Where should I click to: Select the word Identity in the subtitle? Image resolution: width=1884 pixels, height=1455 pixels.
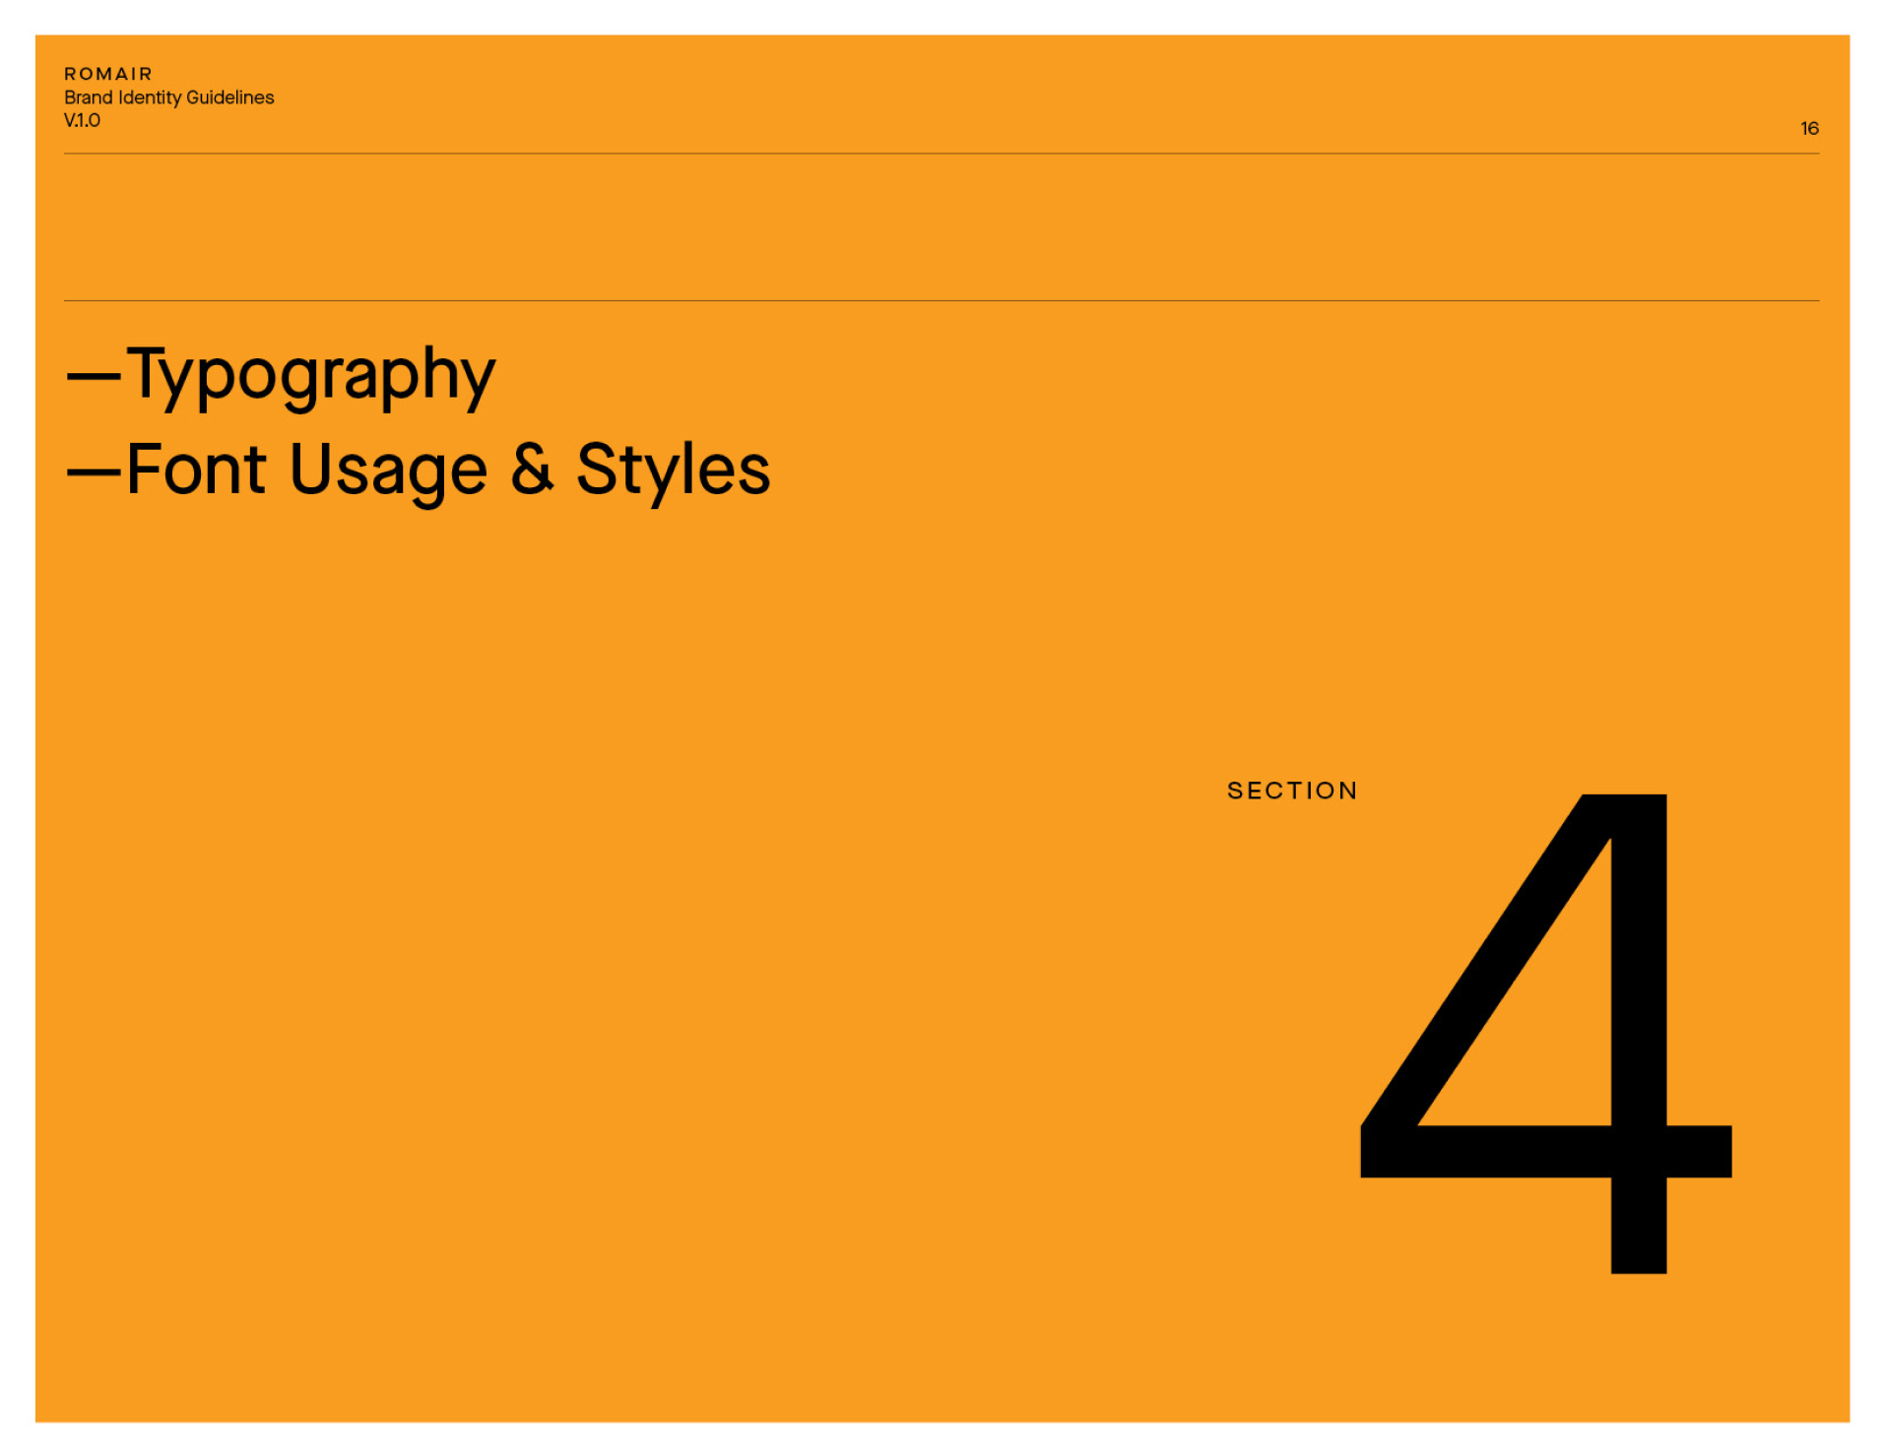pyautogui.click(x=150, y=97)
